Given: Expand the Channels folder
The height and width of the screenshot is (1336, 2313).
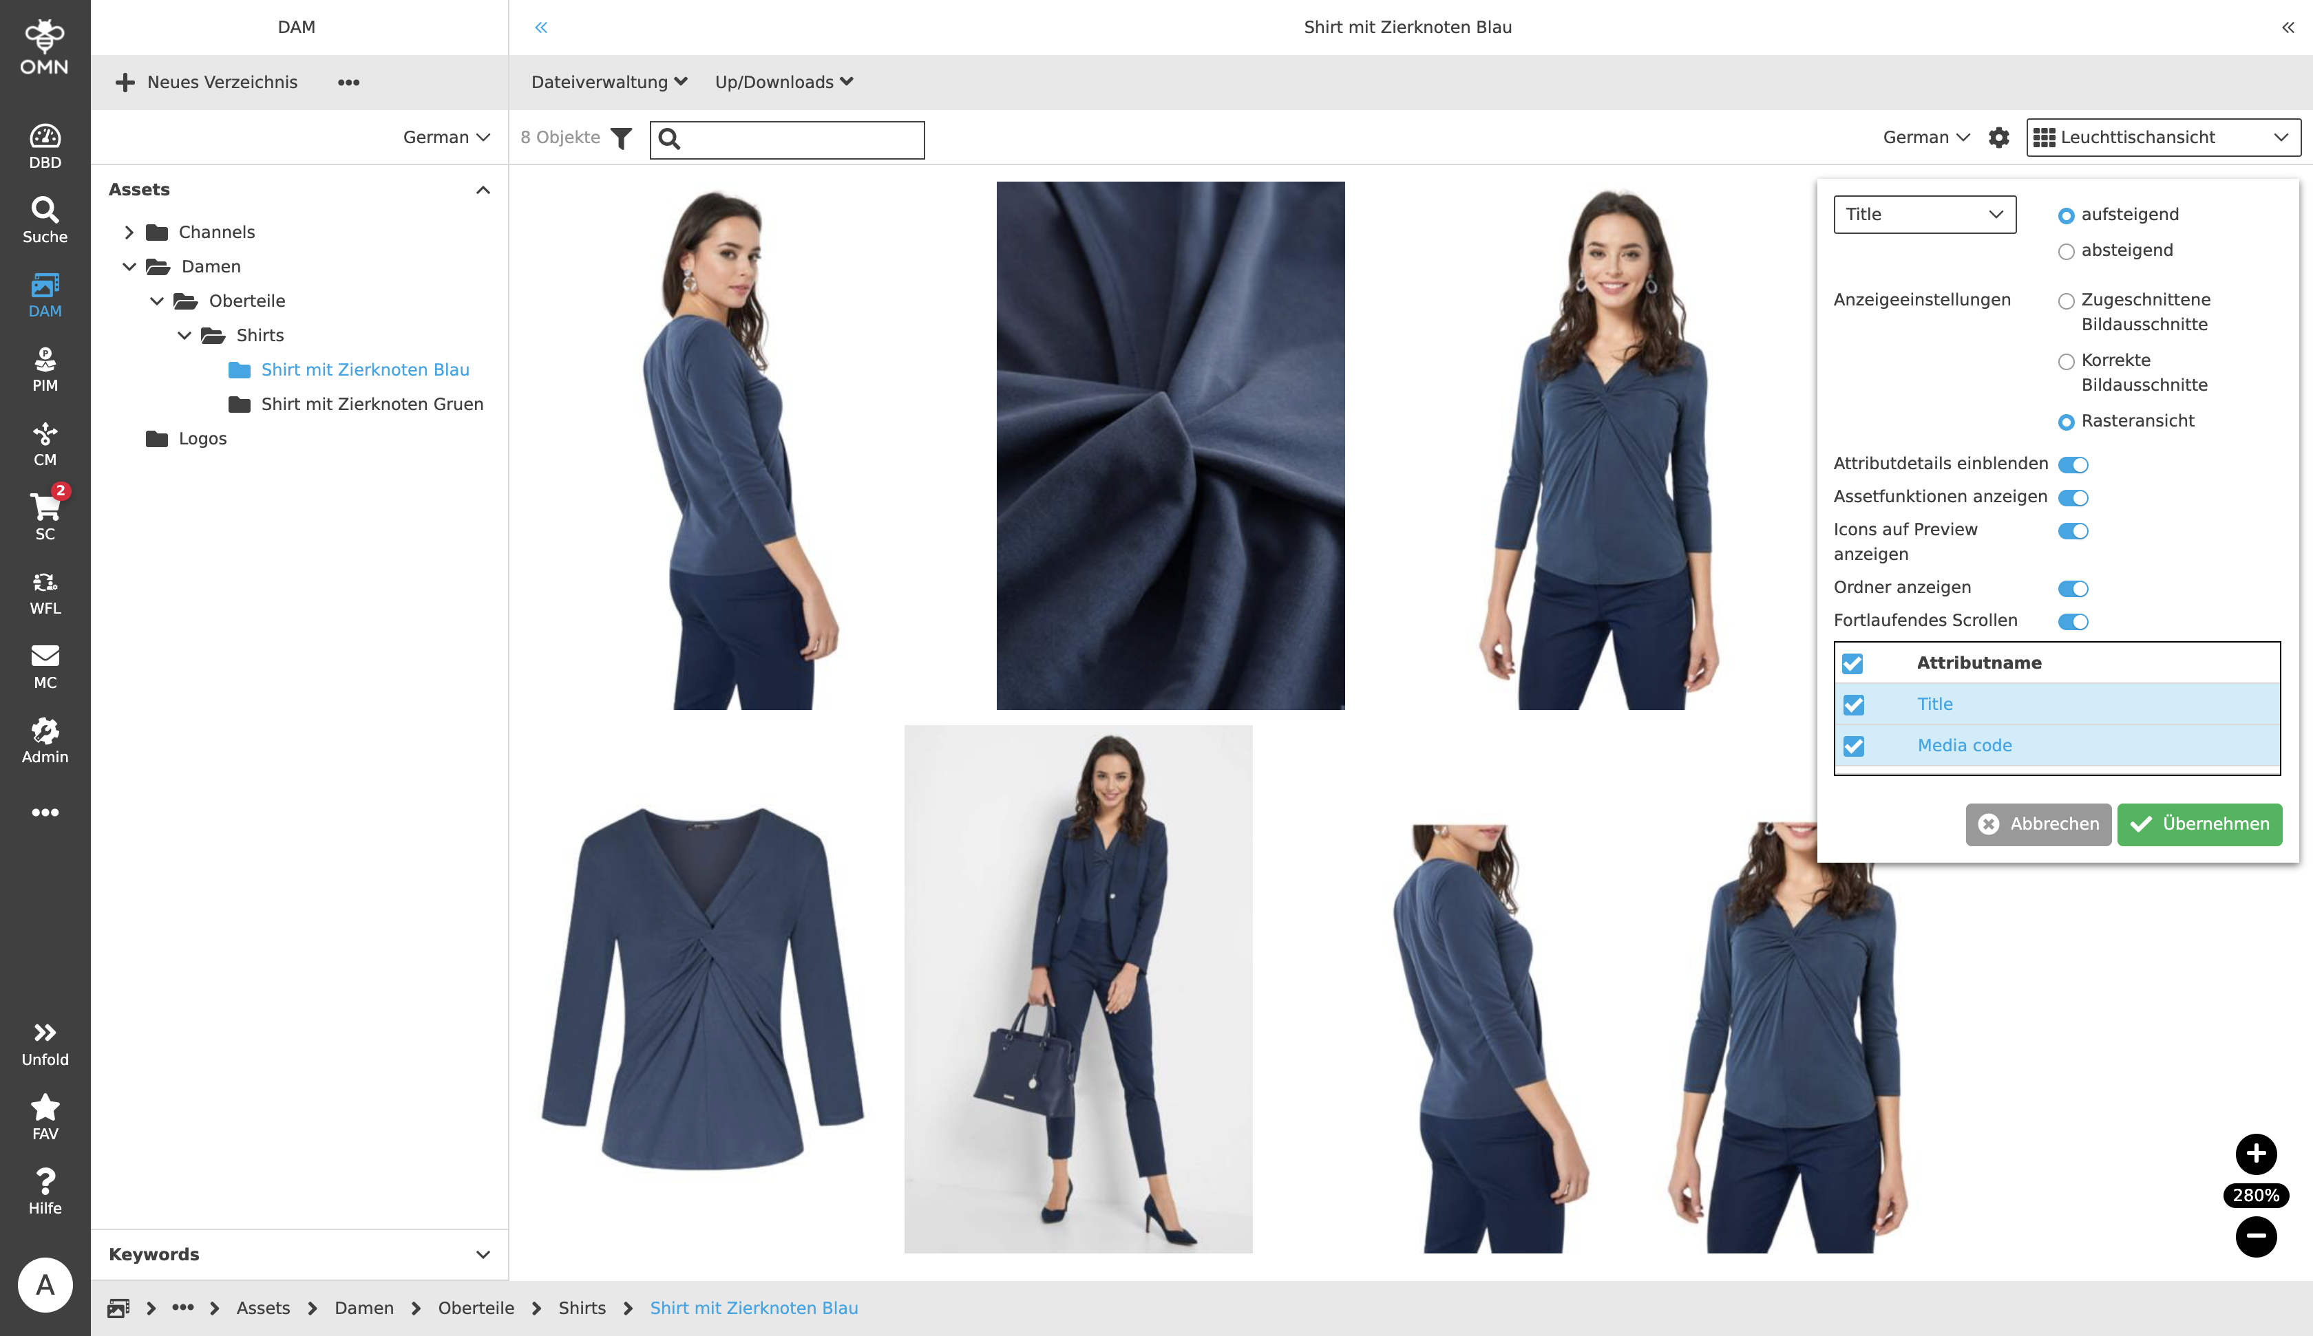Looking at the screenshot, I should tap(129, 232).
